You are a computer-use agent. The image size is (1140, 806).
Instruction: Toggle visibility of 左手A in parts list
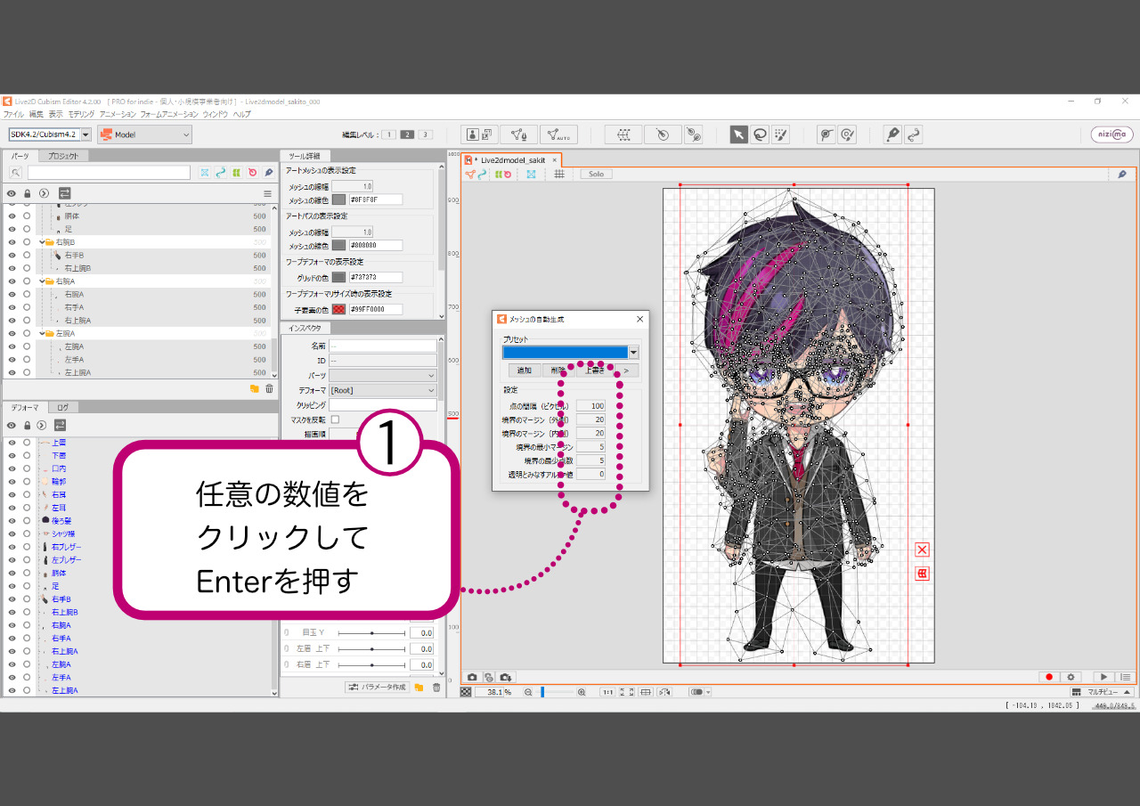(12, 359)
